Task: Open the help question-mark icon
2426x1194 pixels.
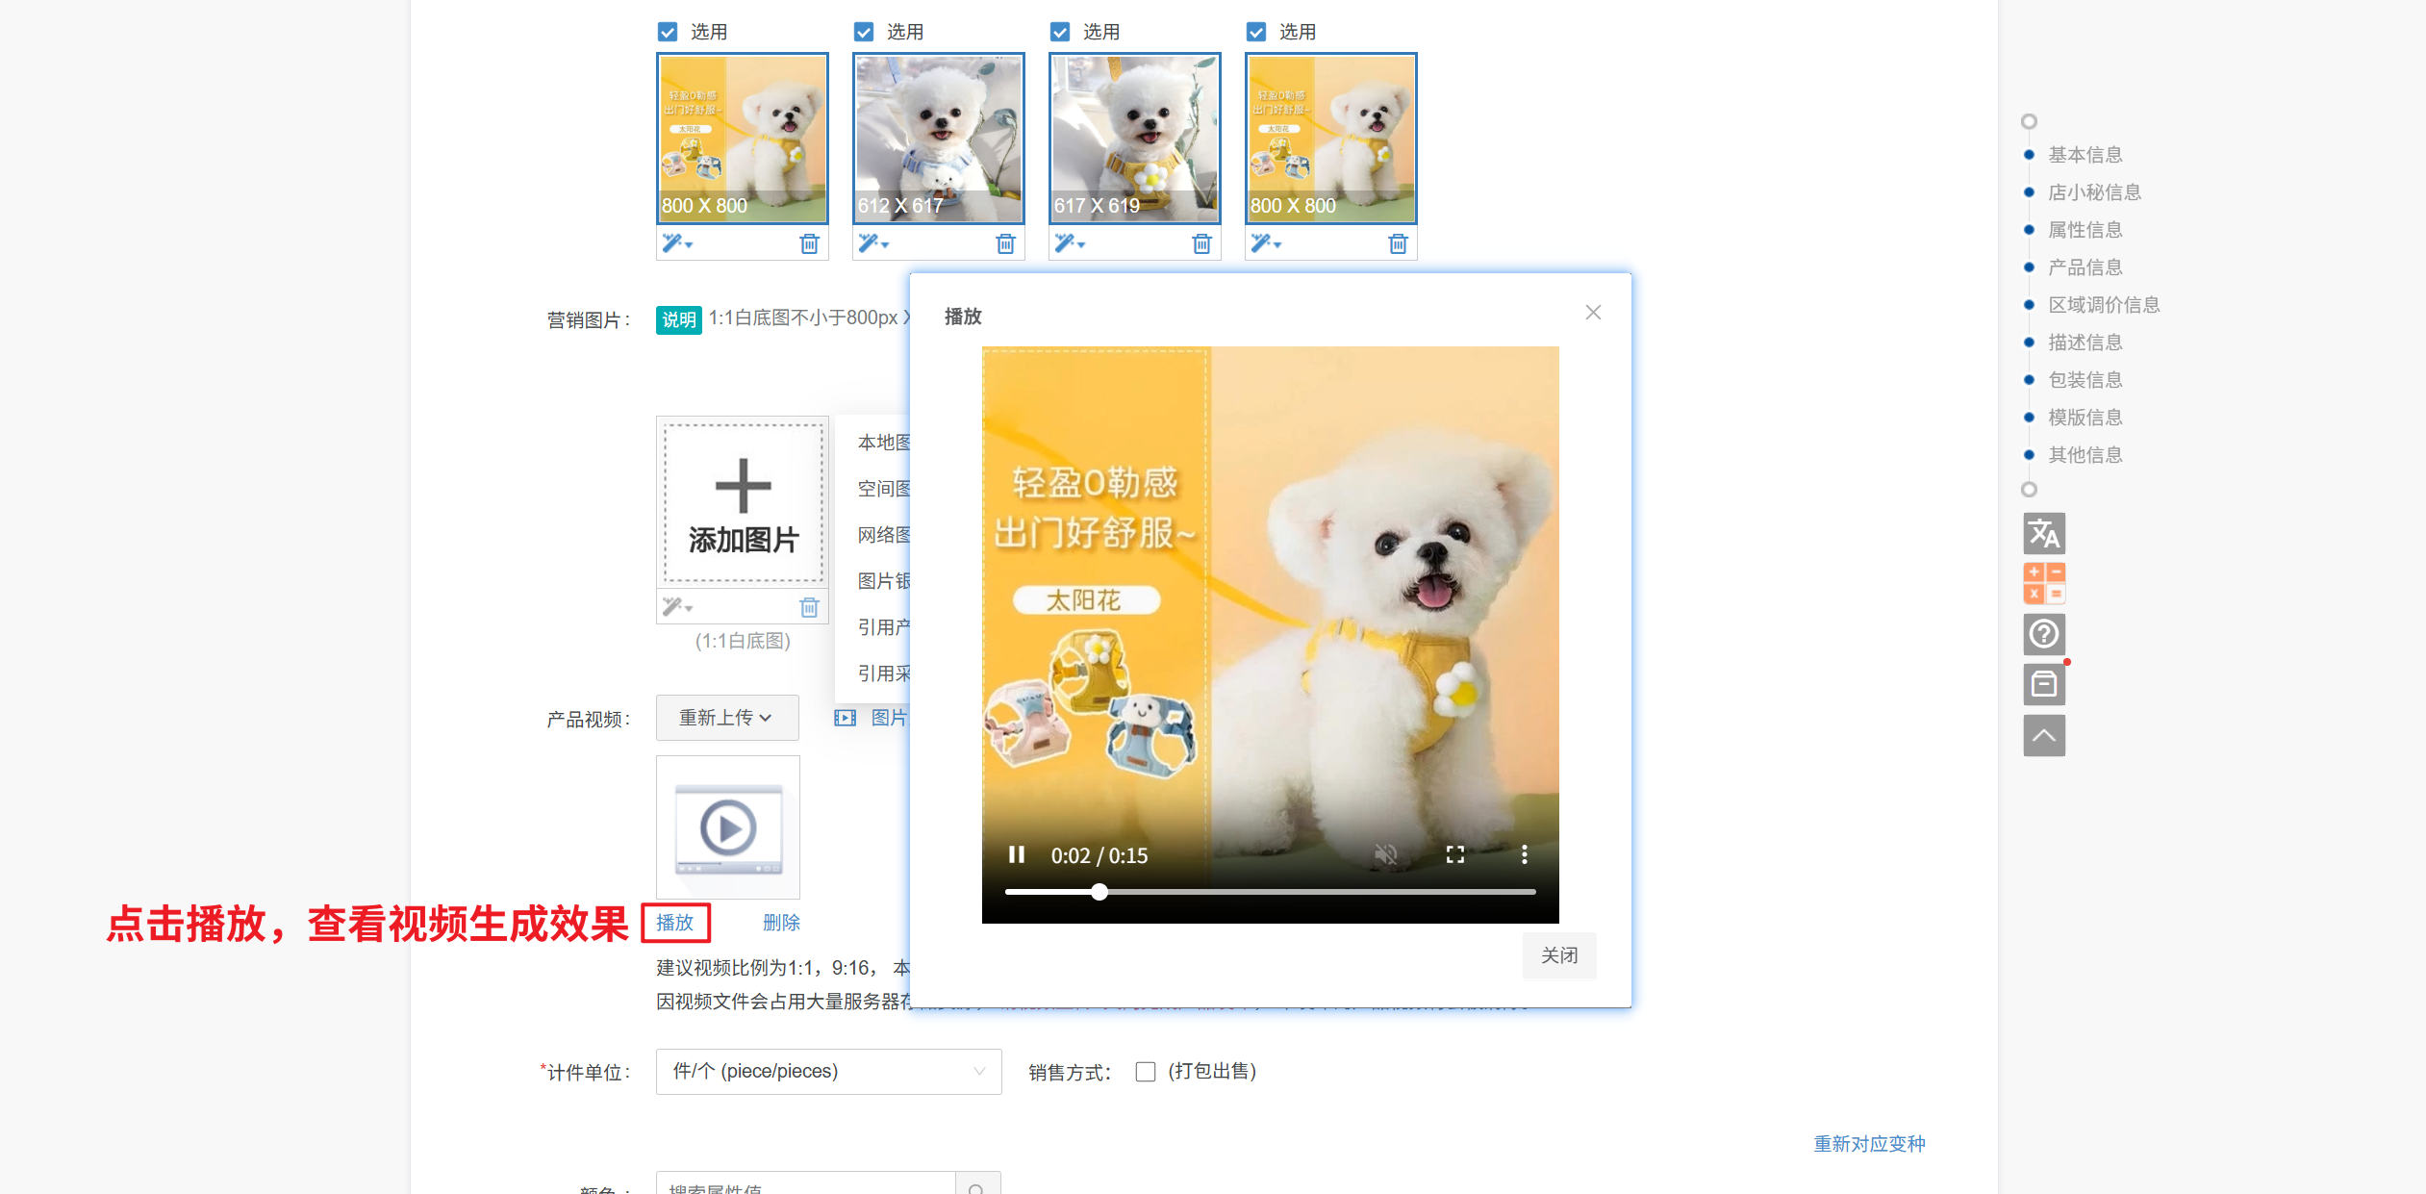Action: pos(2043,634)
